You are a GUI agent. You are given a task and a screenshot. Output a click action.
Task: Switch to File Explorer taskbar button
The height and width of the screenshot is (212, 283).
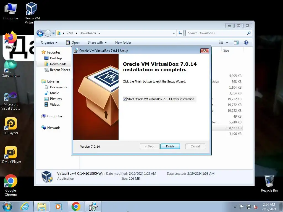coord(42,206)
